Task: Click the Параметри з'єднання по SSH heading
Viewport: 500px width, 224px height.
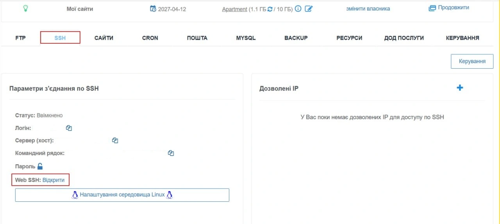Action: pyautogui.click(x=54, y=89)
